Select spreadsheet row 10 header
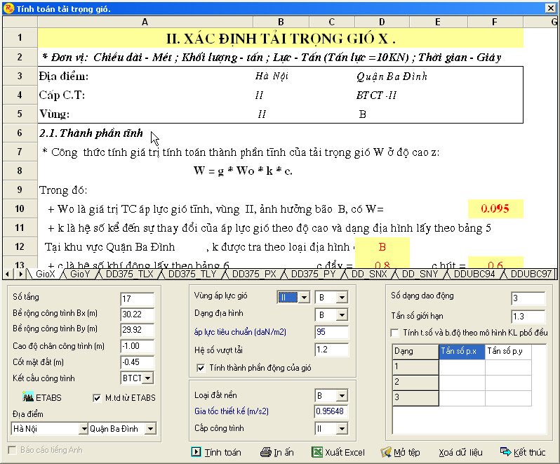The width and height of the screenshot is (560, 464). tap(20, 208)
